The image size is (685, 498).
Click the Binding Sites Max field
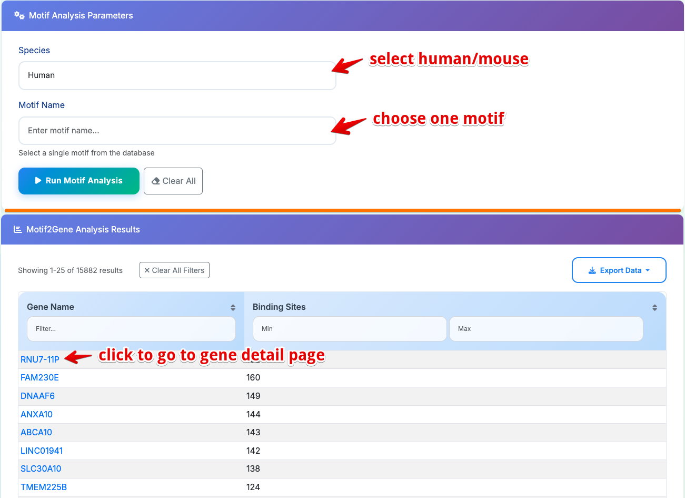tap(545, 329)
